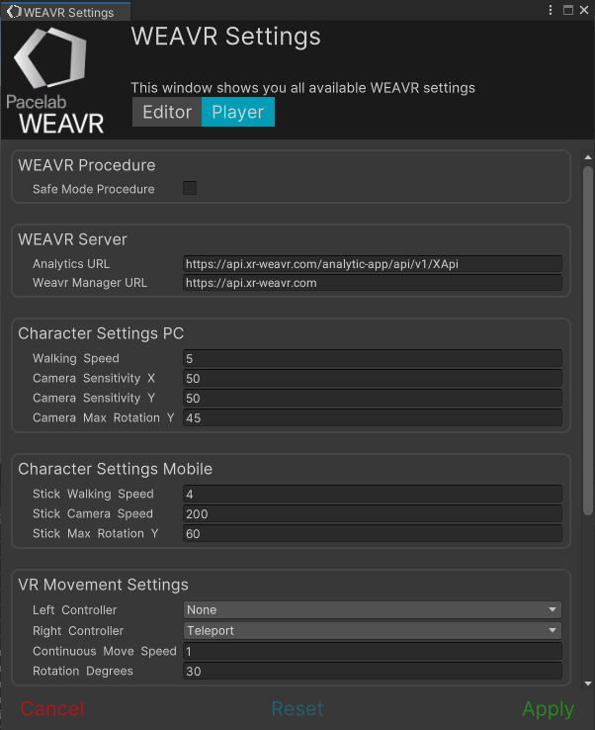595x730 pixels.
Task: Click the Weavr Manager URL label
Action: pos(90,283)
